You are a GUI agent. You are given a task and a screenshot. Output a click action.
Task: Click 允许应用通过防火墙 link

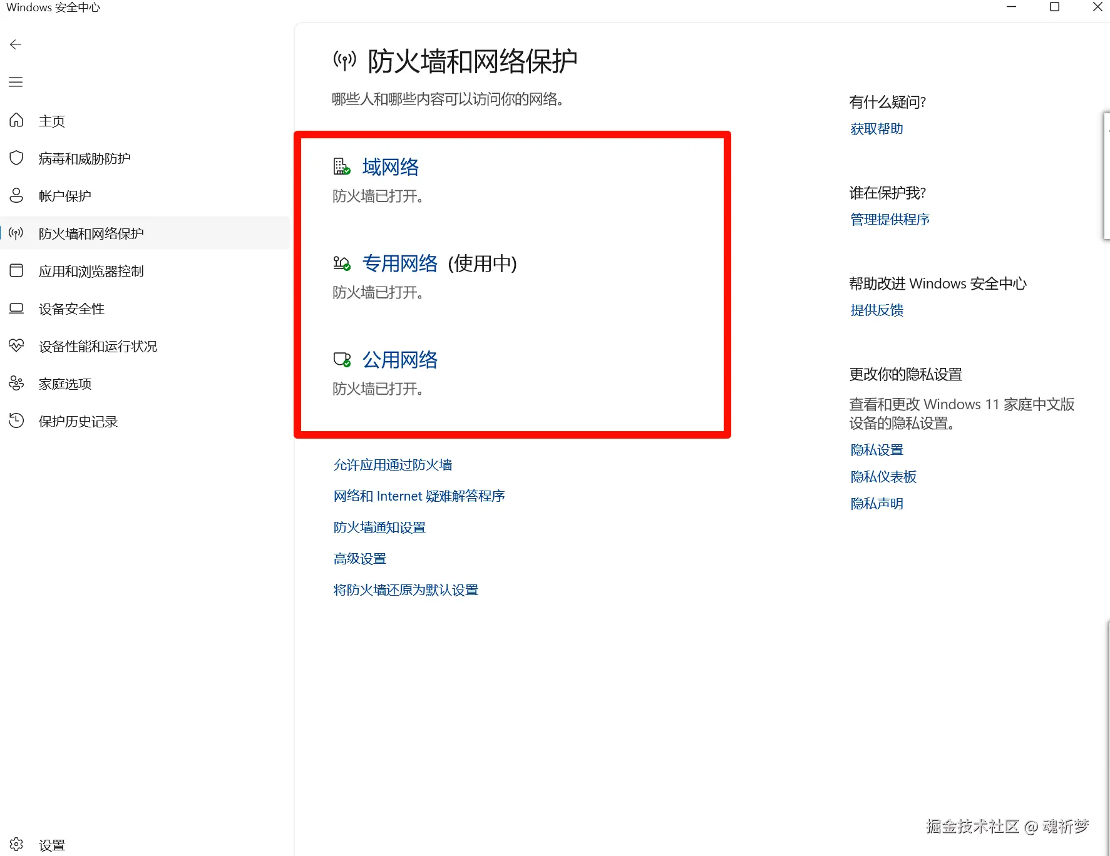pyautogui.click(x=393, y=465)
